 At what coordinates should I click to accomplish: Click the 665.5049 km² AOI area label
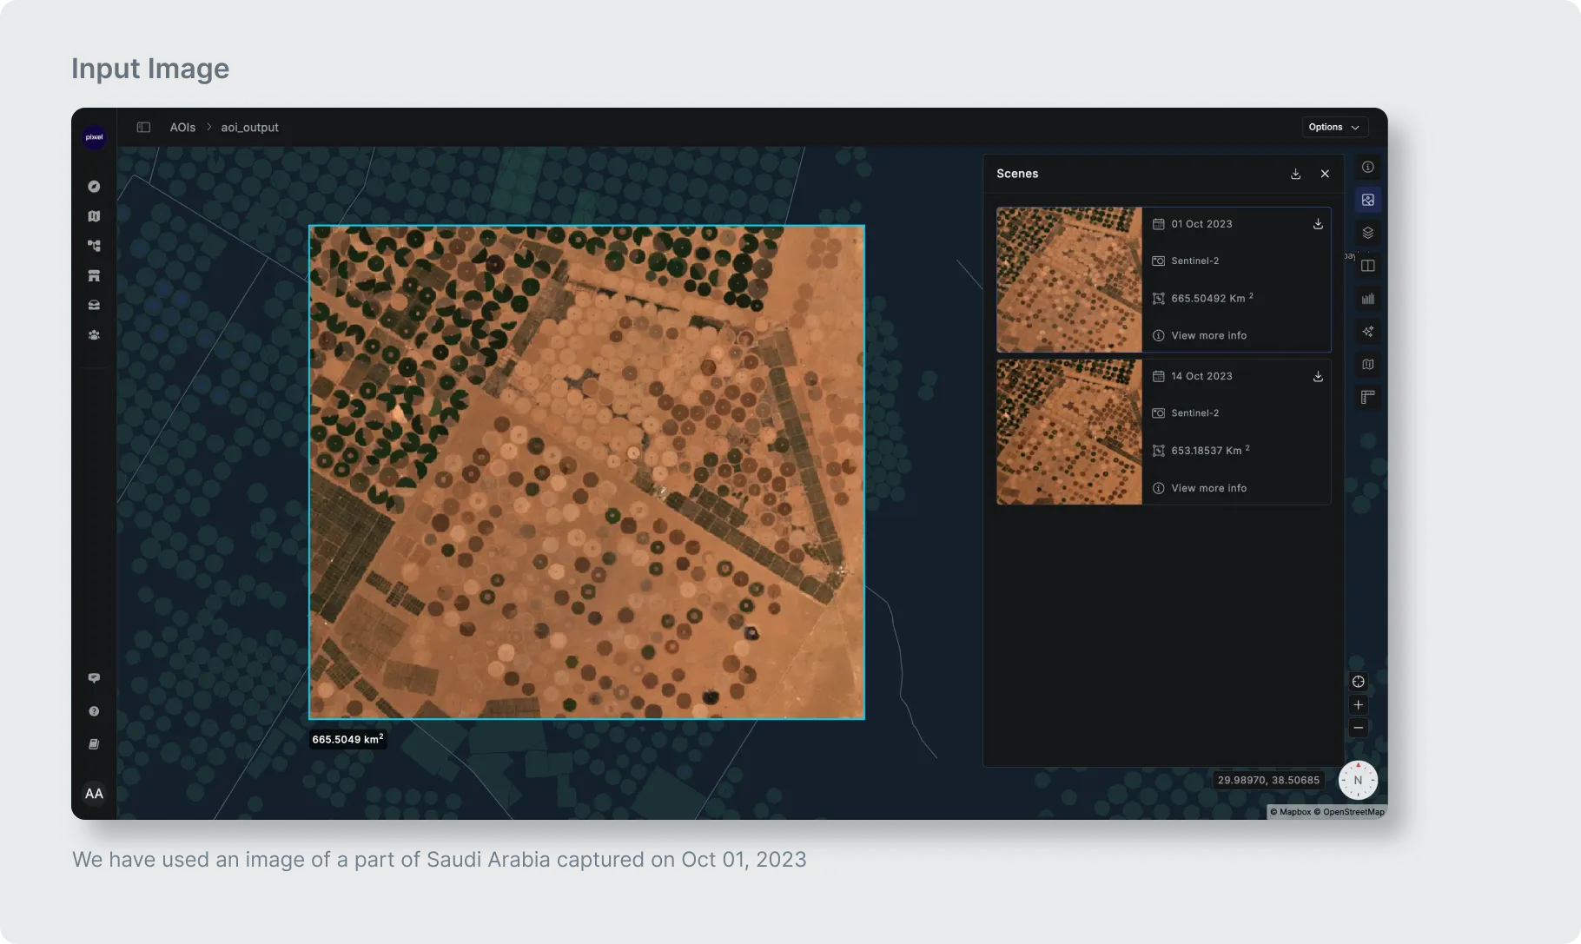pos(347,739)
